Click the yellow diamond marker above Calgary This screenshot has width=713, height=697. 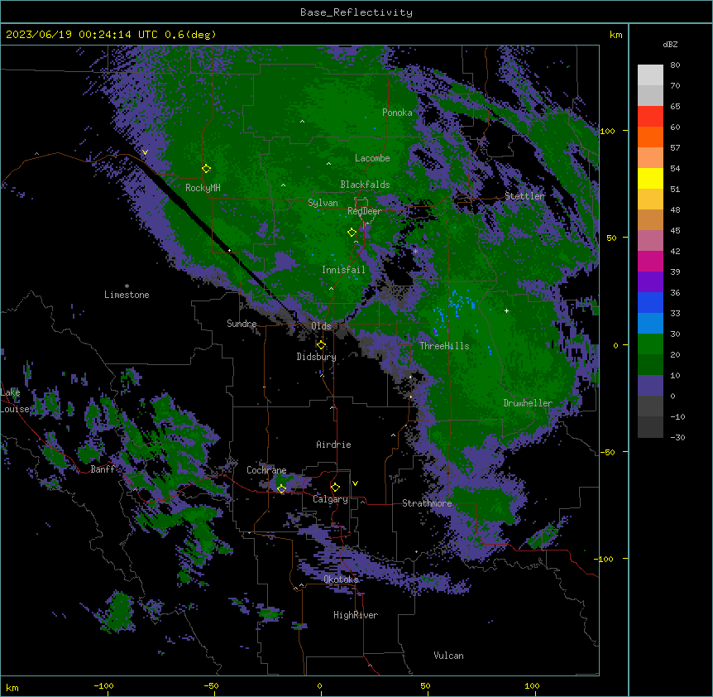pyautogui.click(x=335, y=488)
